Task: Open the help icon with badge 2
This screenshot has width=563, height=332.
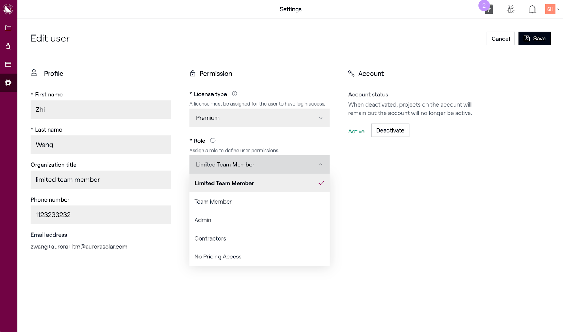Action: coord(488,9)
